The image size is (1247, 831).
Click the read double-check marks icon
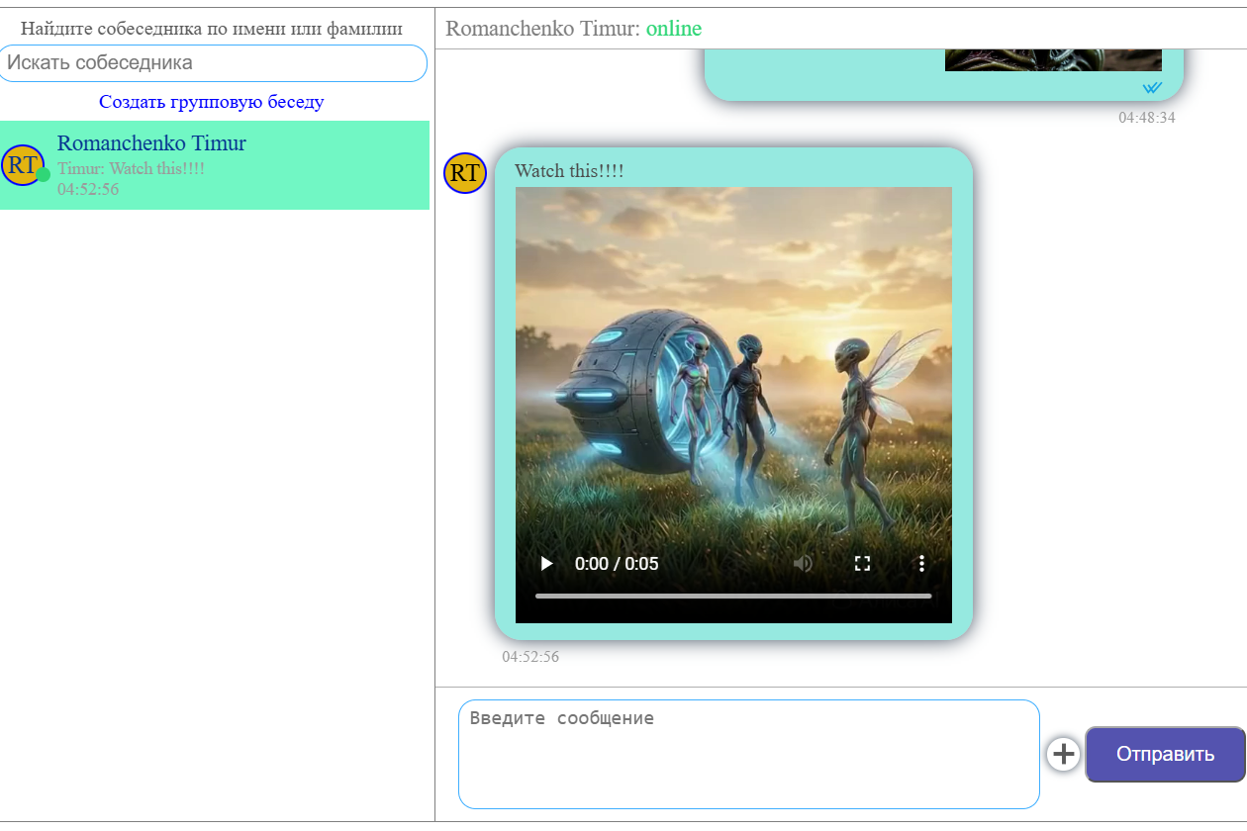click(x=1152, y=88)
